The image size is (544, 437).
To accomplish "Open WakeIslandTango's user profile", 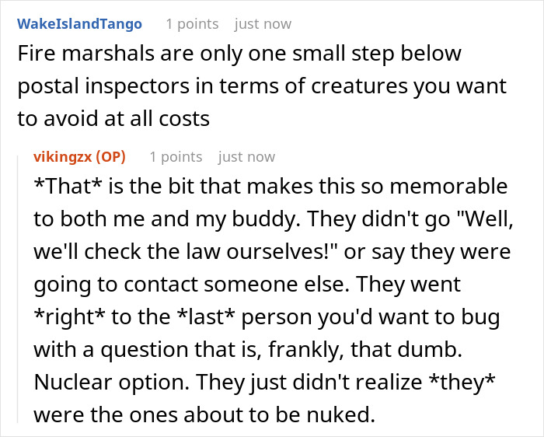I will coord(79,24).
